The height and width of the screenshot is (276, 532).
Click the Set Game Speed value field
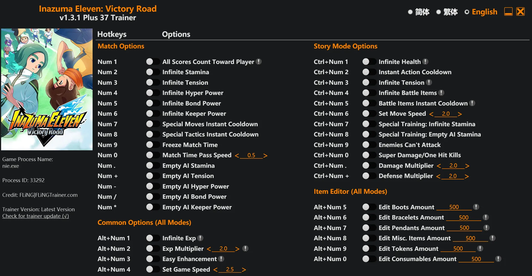click(230, 269)
